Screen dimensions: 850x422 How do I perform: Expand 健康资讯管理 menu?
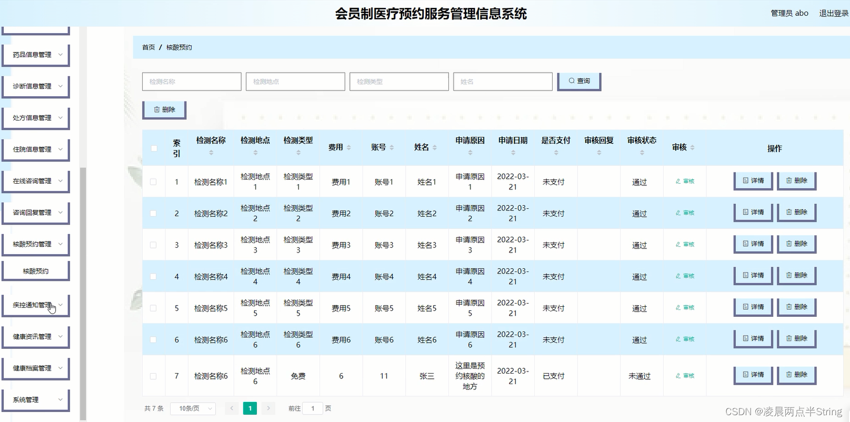point(36,337)
